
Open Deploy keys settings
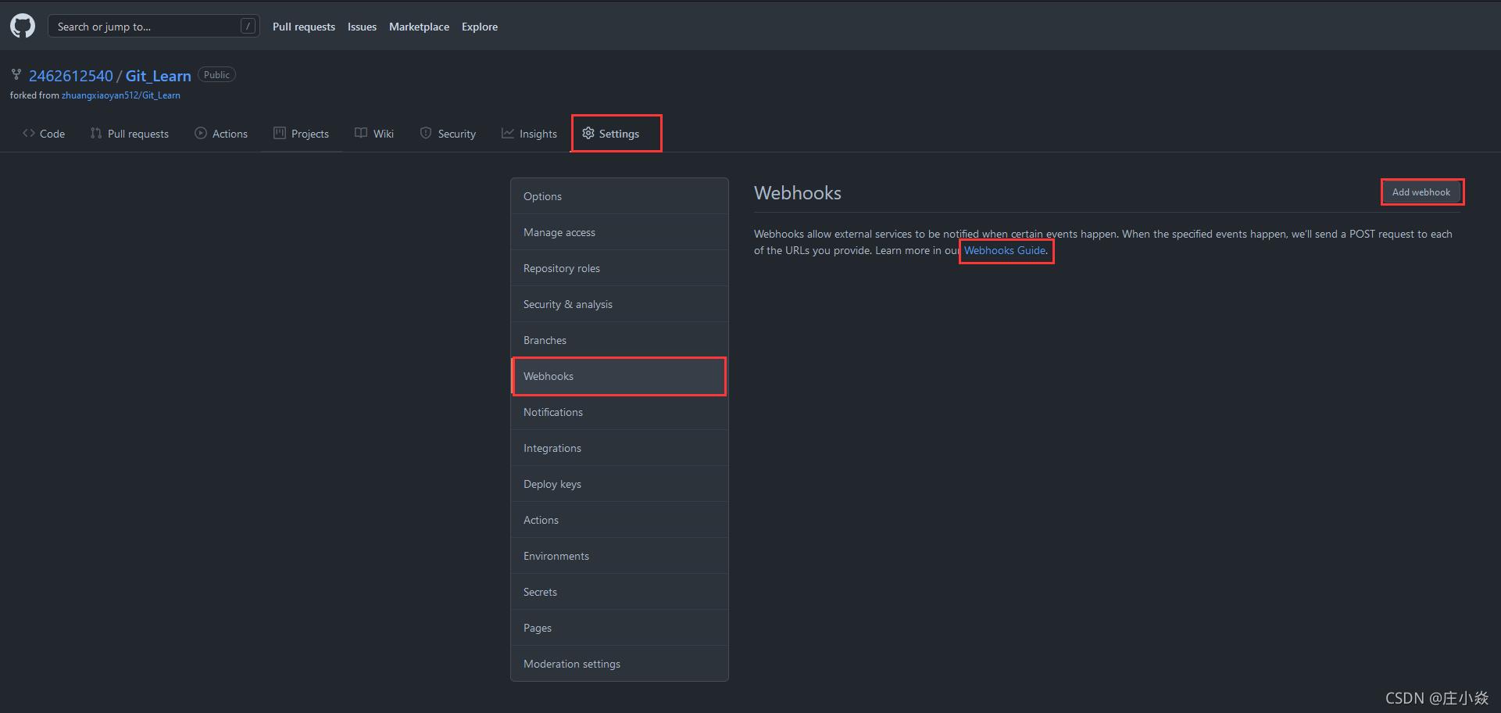(620, 484)
